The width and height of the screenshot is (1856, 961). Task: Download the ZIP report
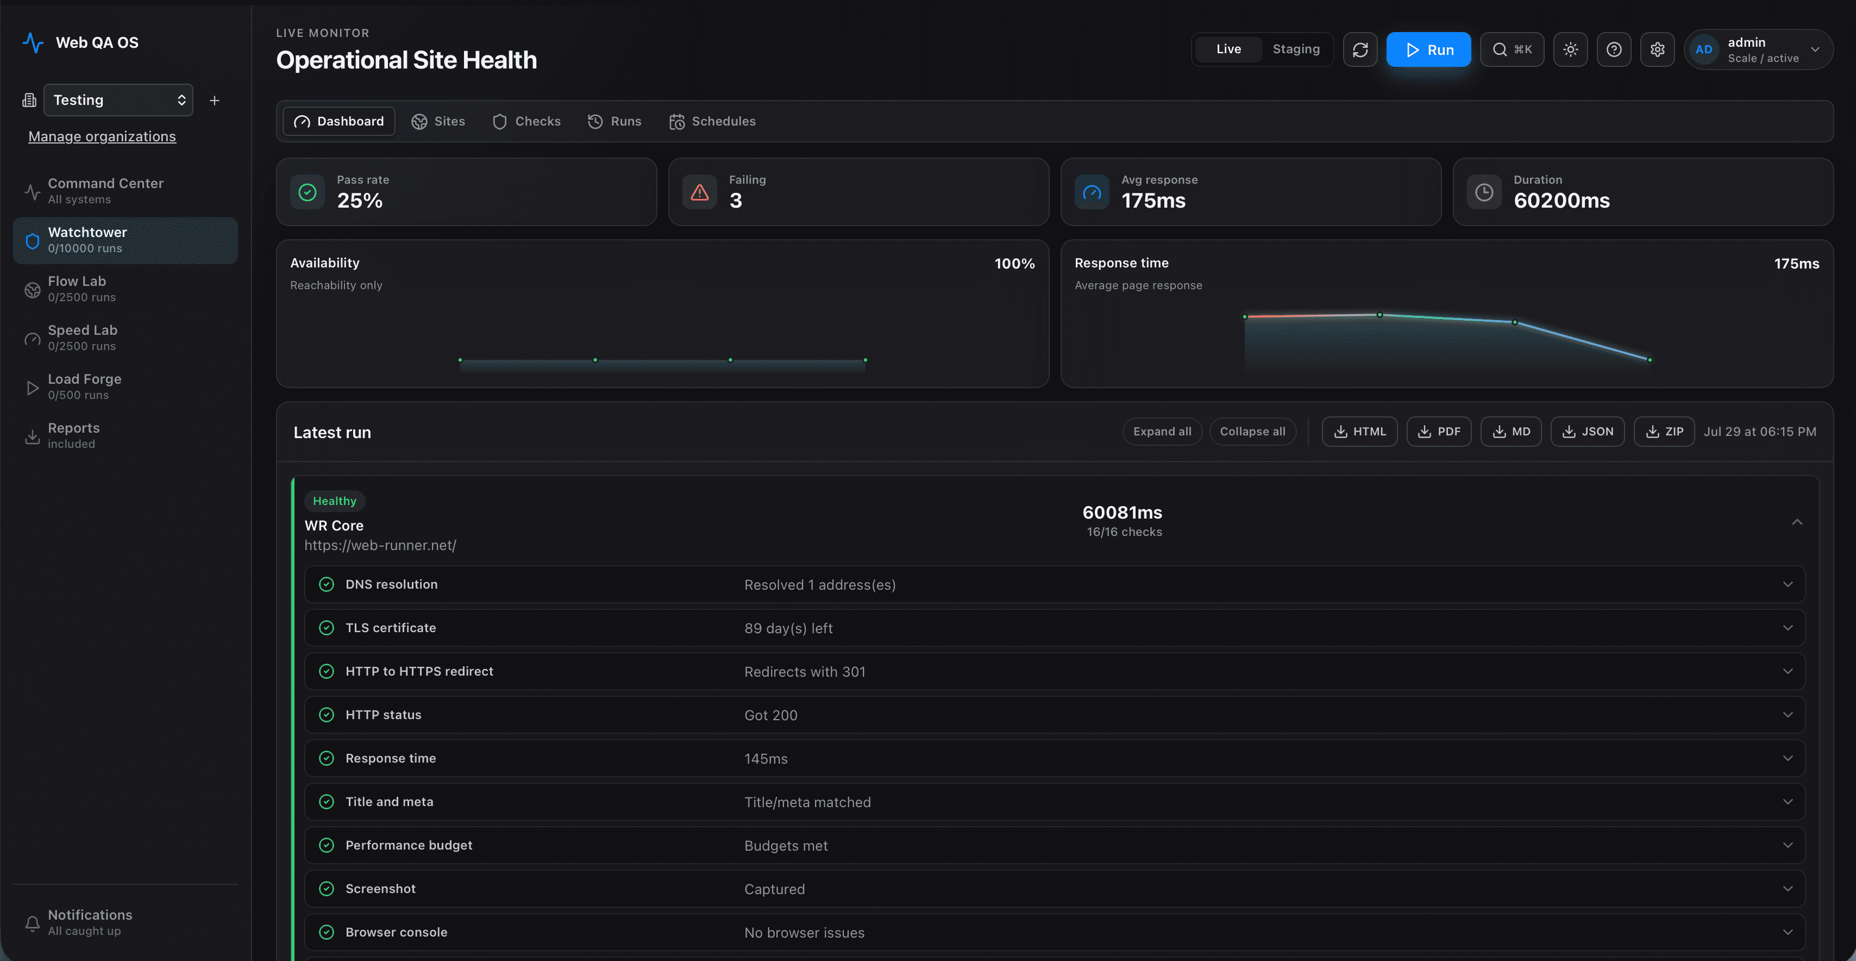tap(1663, 432)
